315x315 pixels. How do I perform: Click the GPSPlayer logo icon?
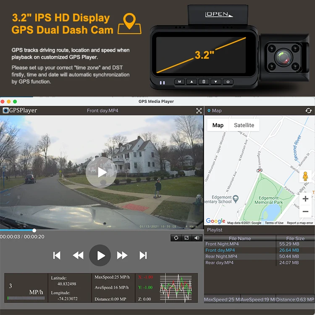click(5, 110)
